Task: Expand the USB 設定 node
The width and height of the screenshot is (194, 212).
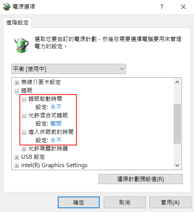Action: click(17, 157)
